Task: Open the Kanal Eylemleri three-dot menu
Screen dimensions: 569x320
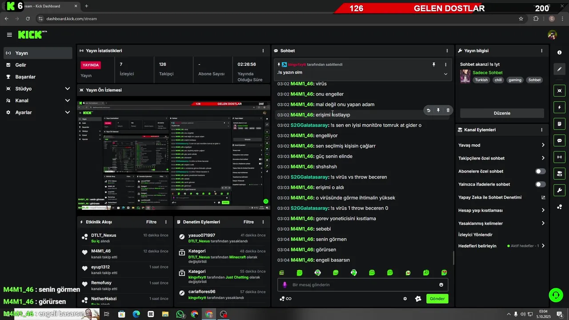Action: (541, 130)
